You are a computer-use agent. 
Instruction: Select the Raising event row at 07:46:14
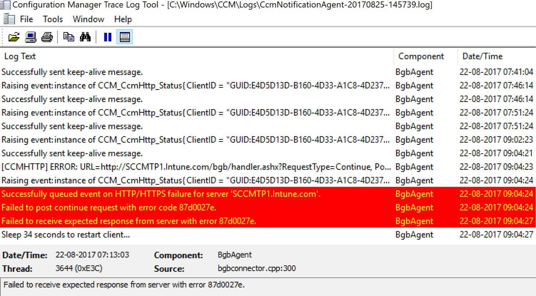pos(268,86)
